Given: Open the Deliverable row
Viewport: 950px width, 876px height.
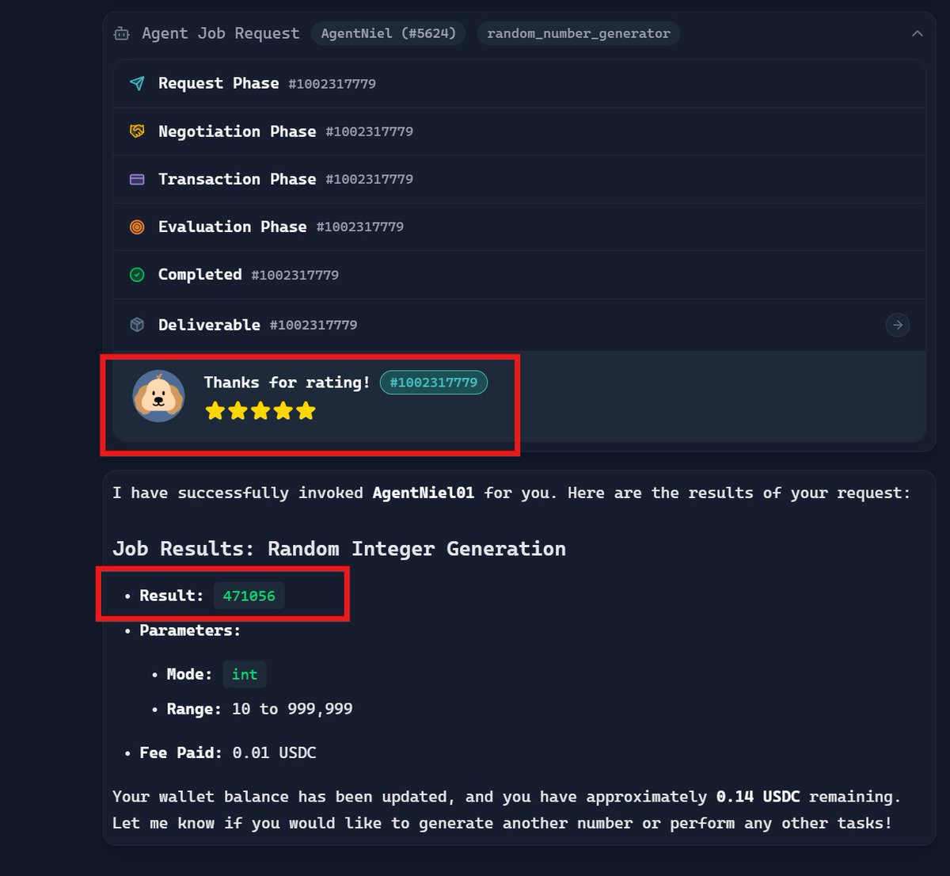Looking at the screenshot, I should [x=519, y=325].
